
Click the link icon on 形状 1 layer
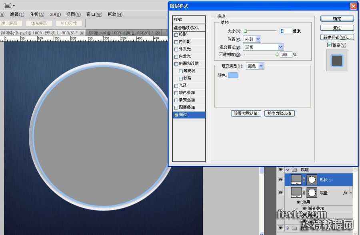[304, 180]
